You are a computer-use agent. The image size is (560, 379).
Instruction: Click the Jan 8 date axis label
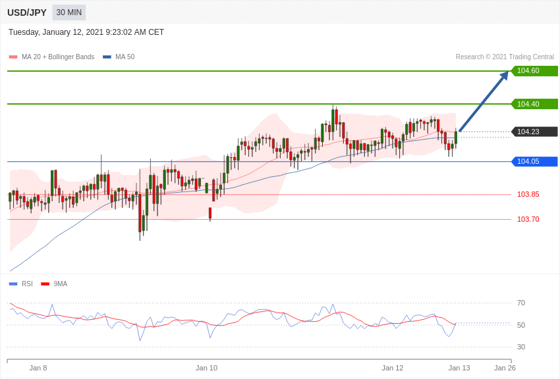point(38,368)
